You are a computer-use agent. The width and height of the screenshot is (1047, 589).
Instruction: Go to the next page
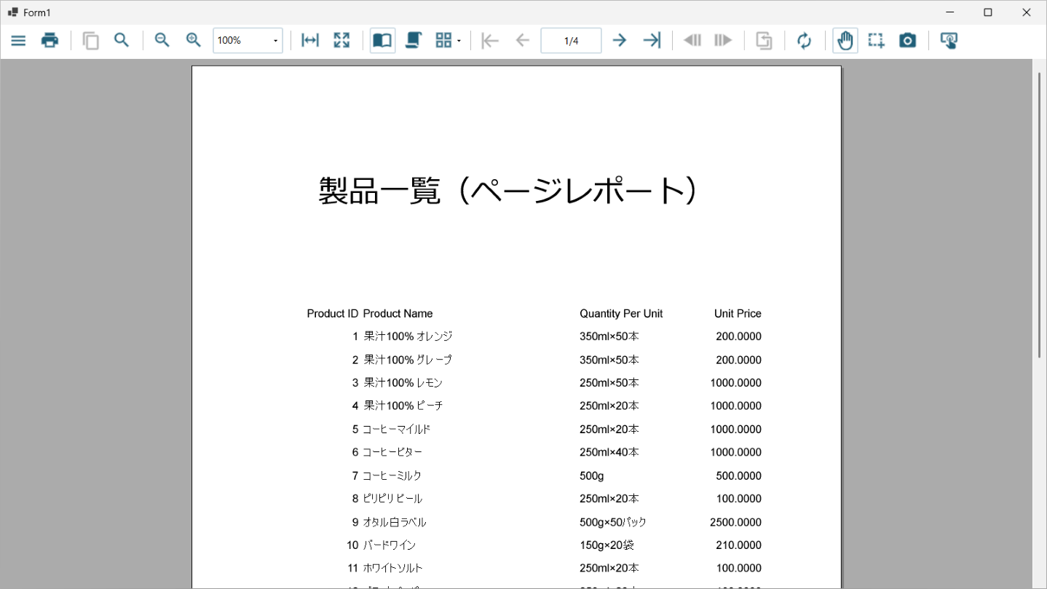[620, 41]
